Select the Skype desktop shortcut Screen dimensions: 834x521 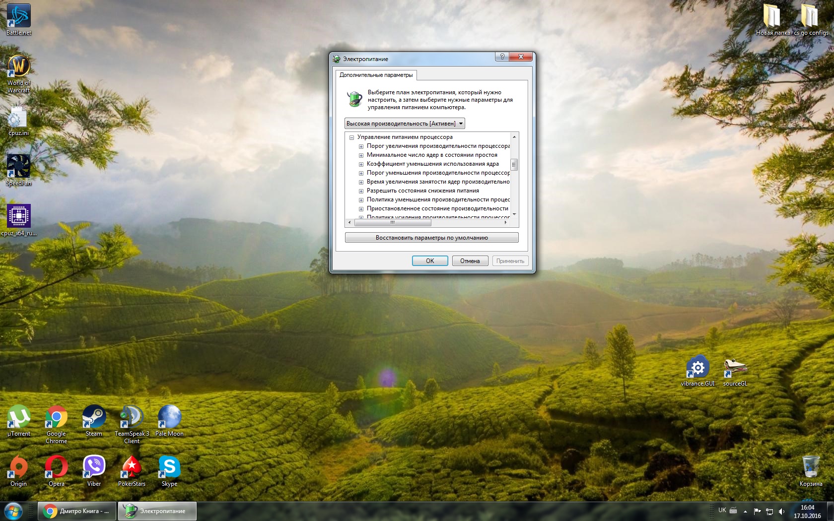coord(169,471)
